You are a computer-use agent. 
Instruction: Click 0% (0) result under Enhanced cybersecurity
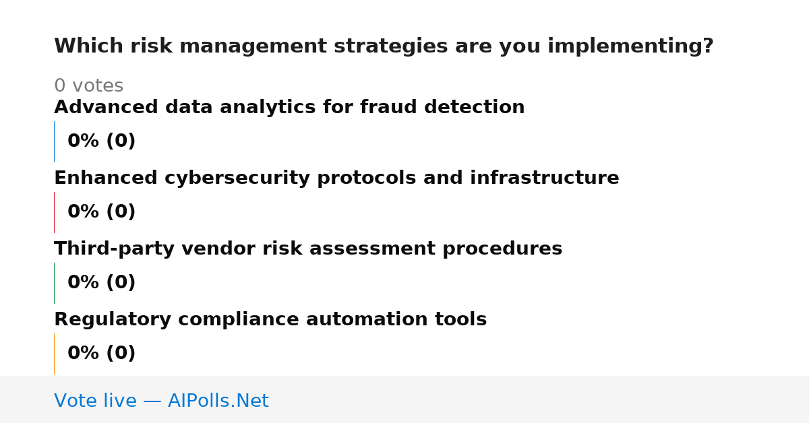click(102, 212)
